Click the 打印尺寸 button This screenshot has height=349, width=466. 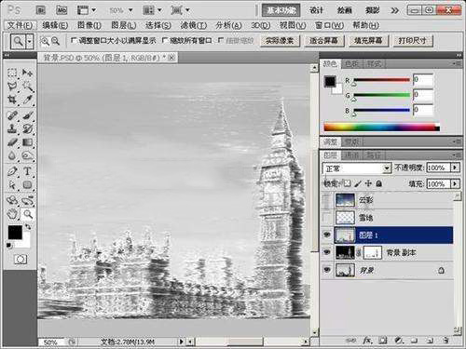(x=413, y=41)
